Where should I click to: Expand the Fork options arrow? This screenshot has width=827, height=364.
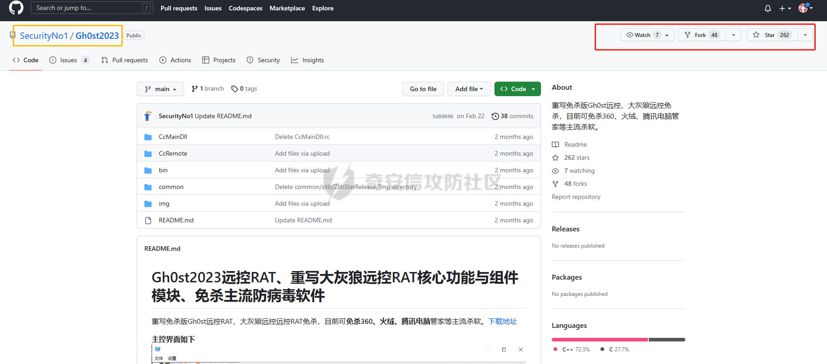(x=734, y=35)
